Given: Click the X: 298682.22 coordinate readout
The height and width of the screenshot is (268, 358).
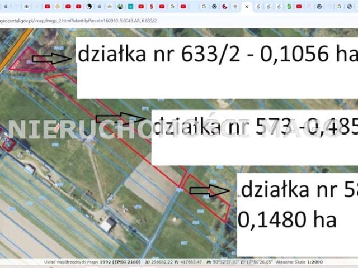Looking at the screenshot, I should point(159,262).
